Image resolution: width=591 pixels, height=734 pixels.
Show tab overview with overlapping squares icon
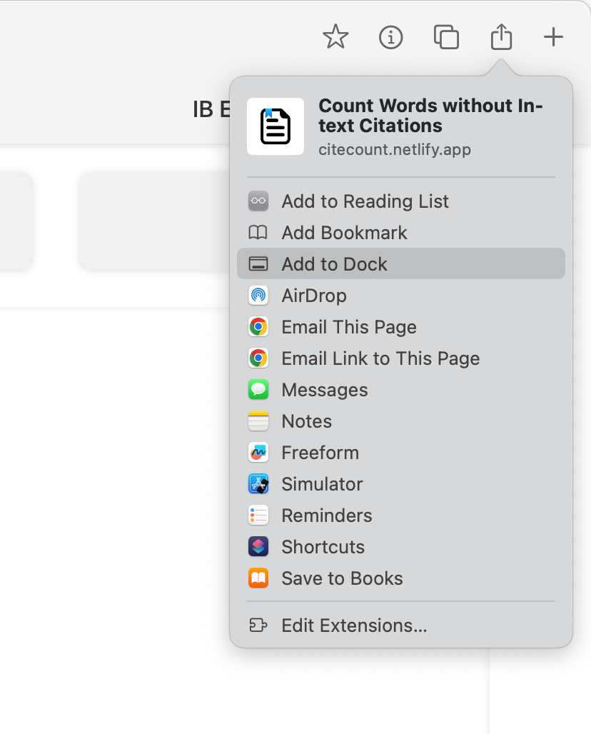pos(446,37)
